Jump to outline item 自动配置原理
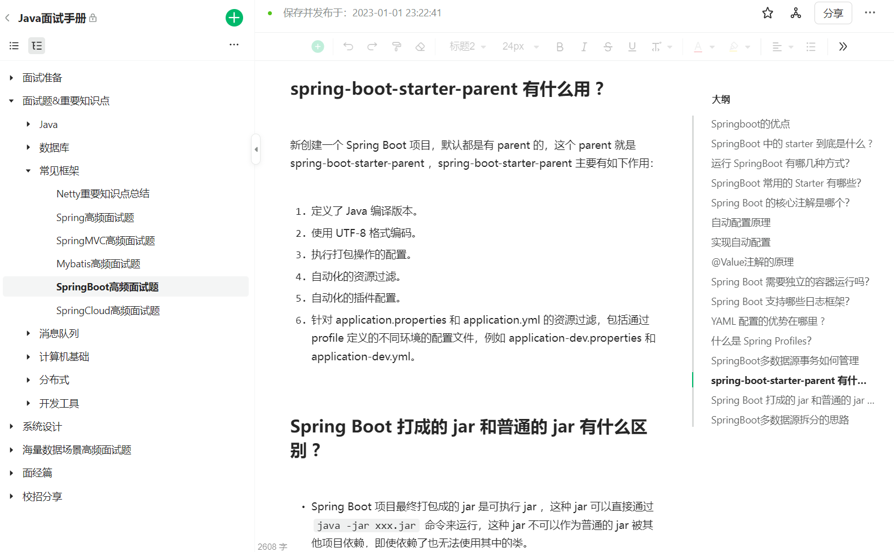Image resolution: width=894 pixels, height=552 pixels. click(741, 223)
